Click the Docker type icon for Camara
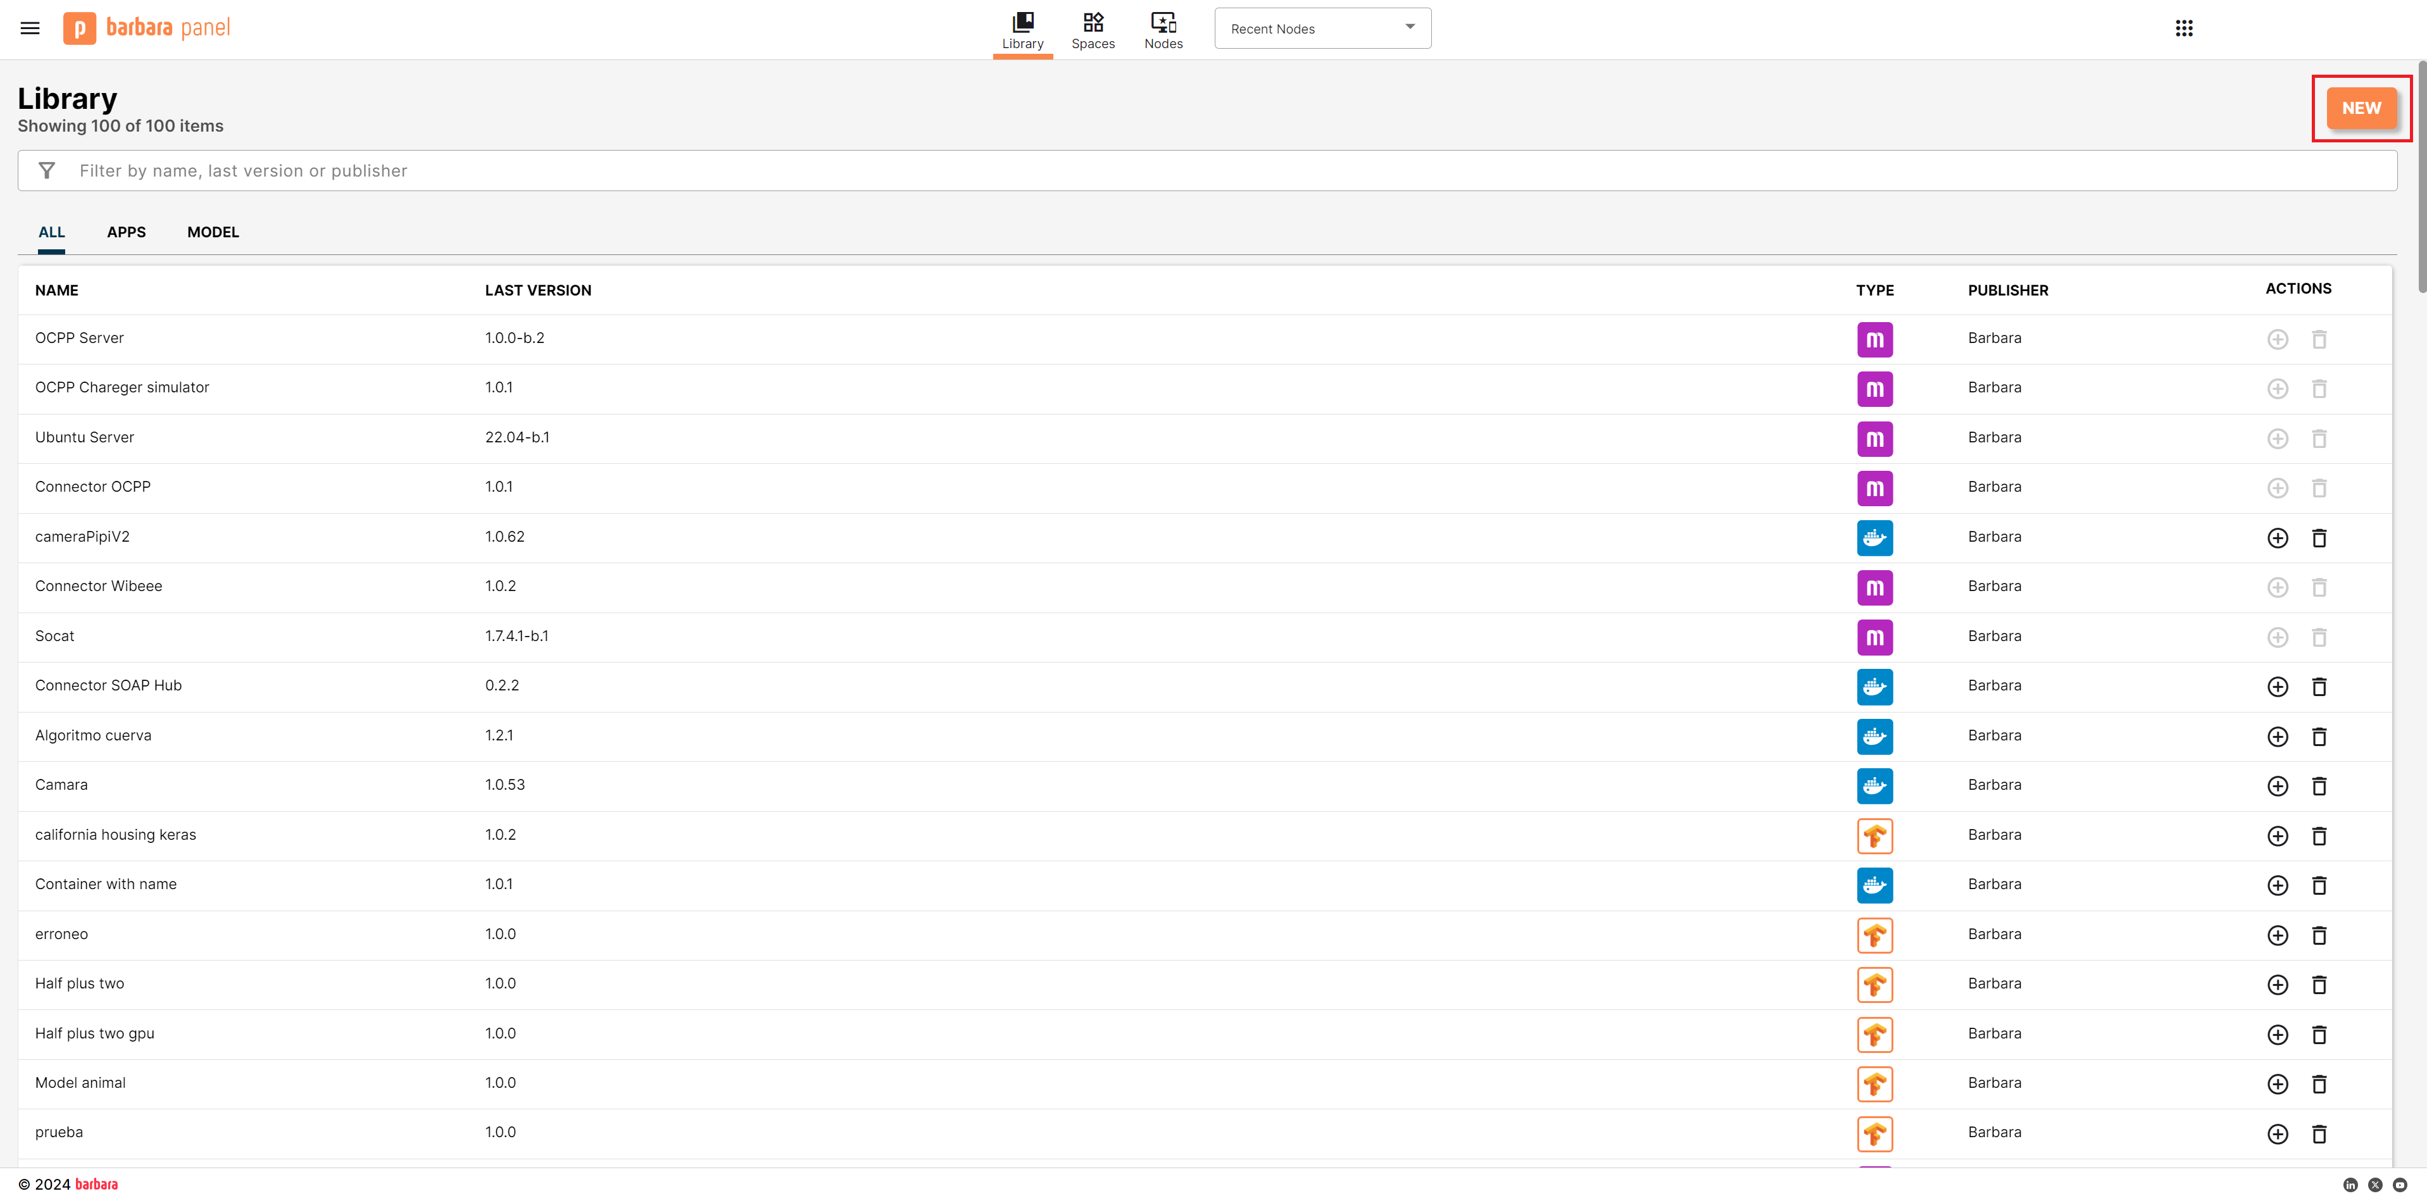 click(x=1874, y=785)
